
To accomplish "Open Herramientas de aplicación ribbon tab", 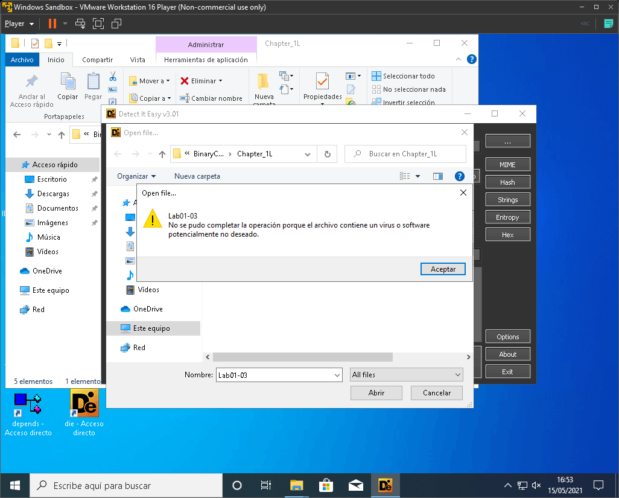I will tap(206, 60).
